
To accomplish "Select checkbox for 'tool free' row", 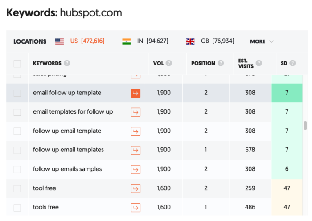I will click(17, 188).
